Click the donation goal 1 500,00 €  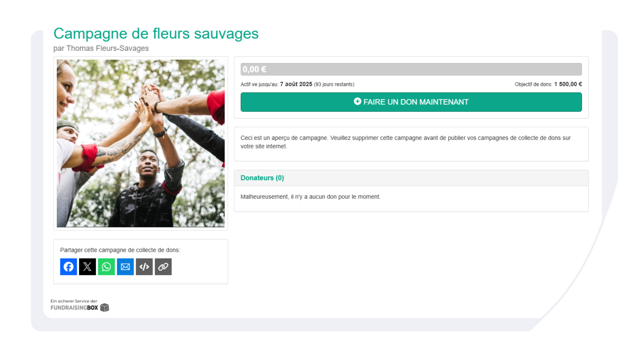568,84
